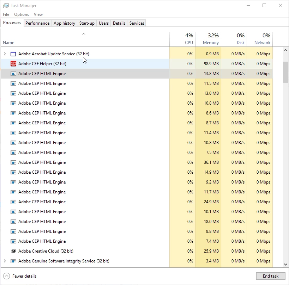
Task: Click the Adobe Acrobat Update Service icon
Action: coord(13,54)
